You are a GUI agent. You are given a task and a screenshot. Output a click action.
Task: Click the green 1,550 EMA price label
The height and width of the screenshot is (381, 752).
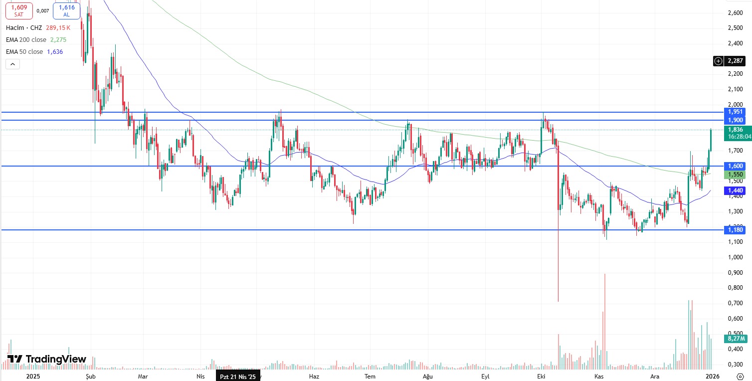point(735,175)
